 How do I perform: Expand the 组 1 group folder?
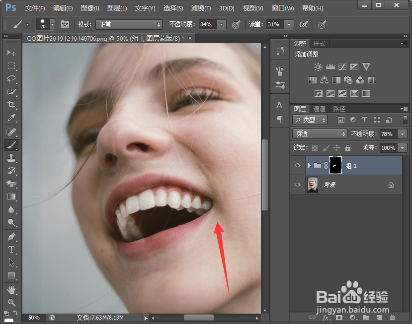click(310, 166)
